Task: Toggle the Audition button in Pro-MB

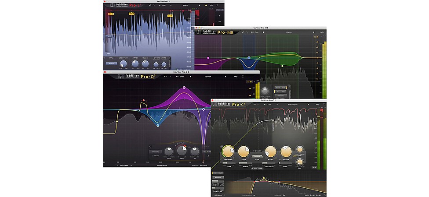Action: (x=281, y=95)
